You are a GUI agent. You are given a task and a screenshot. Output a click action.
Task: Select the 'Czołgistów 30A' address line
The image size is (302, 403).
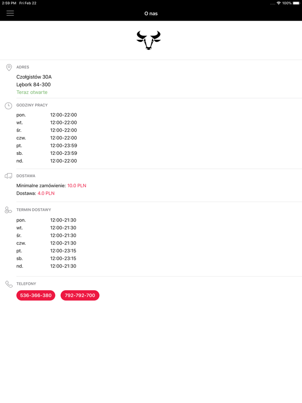pyautogui.click(x=34, y=77)
